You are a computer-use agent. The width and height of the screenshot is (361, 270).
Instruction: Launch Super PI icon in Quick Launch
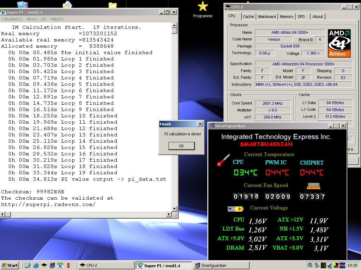(x=60, y=265)
